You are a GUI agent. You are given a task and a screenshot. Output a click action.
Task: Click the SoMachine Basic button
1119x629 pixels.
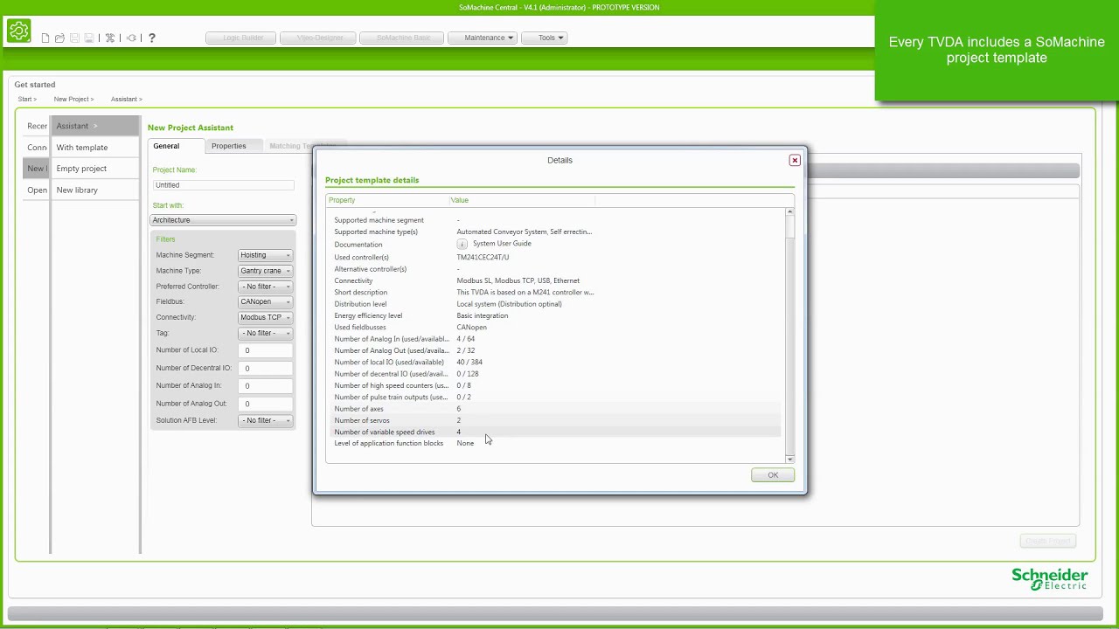[401, 38]
